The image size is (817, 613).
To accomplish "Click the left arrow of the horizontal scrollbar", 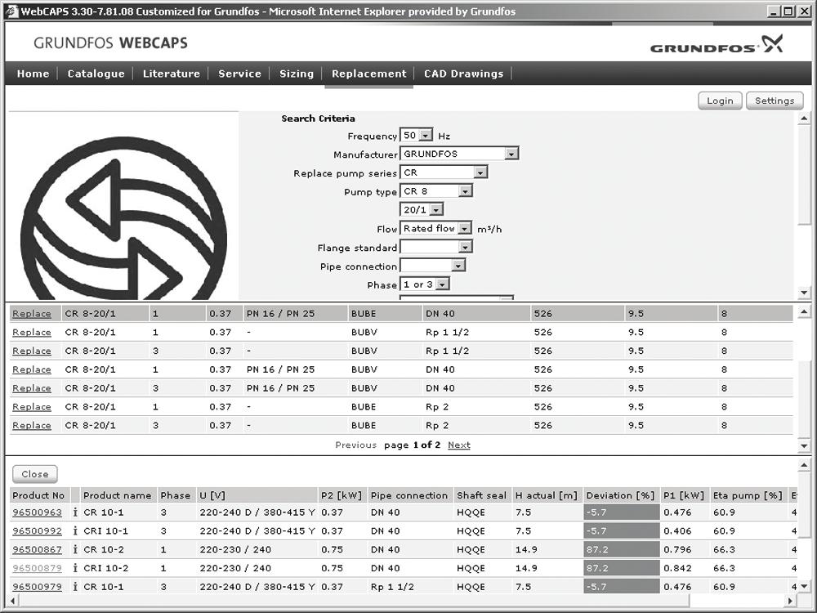I will (12, 601).
